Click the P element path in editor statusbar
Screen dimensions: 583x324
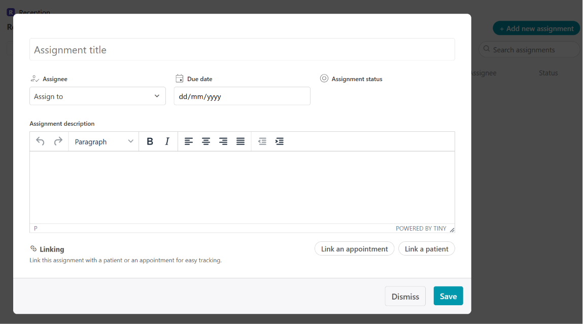point(36,229)
